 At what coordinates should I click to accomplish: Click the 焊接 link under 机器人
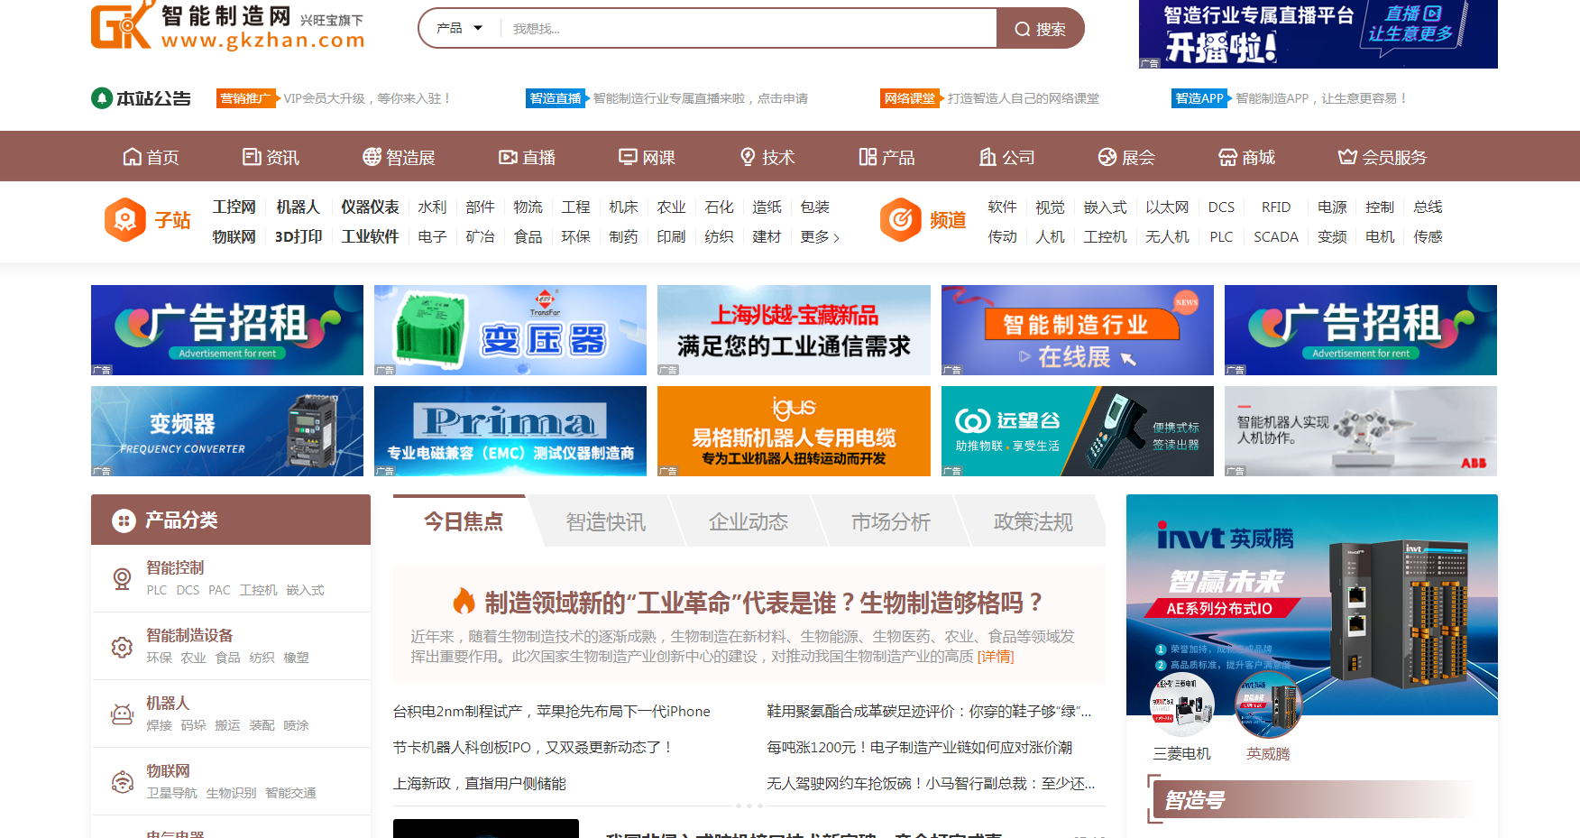(x=159, y=725)
